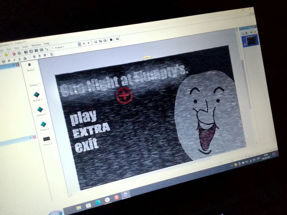287x215 pixels.
Task: Close the upper left docked panel
Action: (18, 64)
